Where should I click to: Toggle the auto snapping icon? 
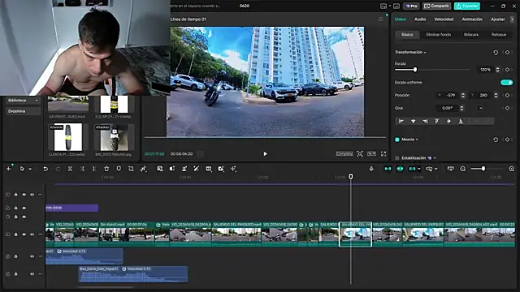pos(400,169)
